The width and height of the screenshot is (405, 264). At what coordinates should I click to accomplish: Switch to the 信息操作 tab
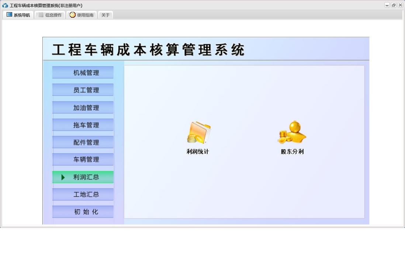pos(50,15)
